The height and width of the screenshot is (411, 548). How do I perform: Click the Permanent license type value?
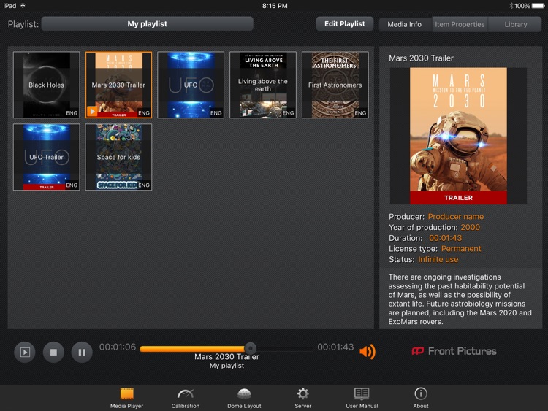click(461, 249)
